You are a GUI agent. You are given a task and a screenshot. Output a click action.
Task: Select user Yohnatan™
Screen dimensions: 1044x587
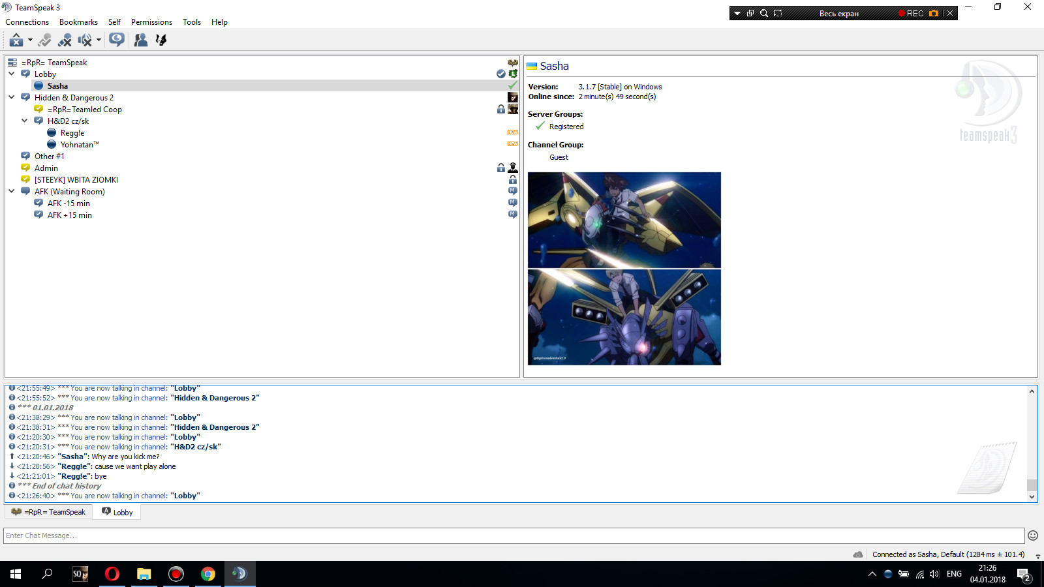80,145
